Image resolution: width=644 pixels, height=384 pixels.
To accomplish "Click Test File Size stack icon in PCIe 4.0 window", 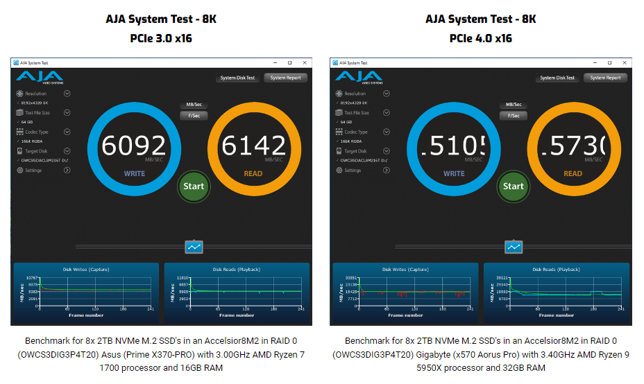I will [x=339, y=112].
